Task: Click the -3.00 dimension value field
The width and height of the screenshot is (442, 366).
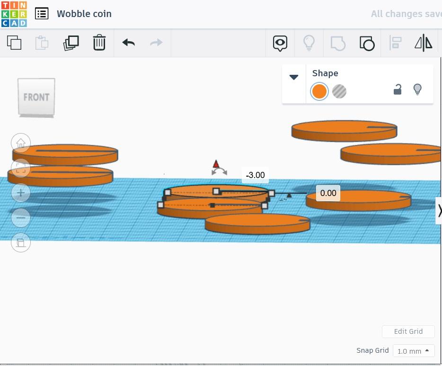Action: [x=255, y=175]
